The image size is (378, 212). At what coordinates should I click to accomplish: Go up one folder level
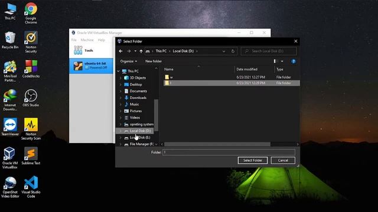coord(141,51)
